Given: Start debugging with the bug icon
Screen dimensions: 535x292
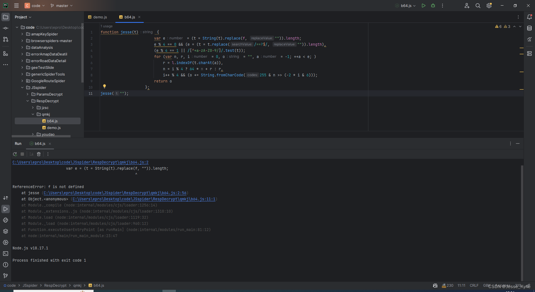Looking at the screenshot, I should pyautogui.click(x=433, y=6).
